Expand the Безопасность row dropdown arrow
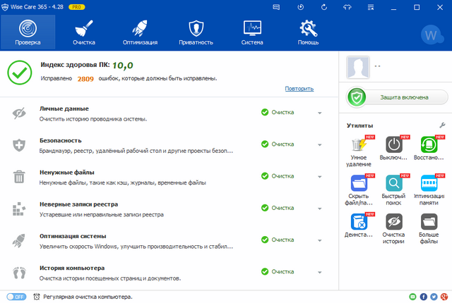The image size is (452, 303). point(319,144)
